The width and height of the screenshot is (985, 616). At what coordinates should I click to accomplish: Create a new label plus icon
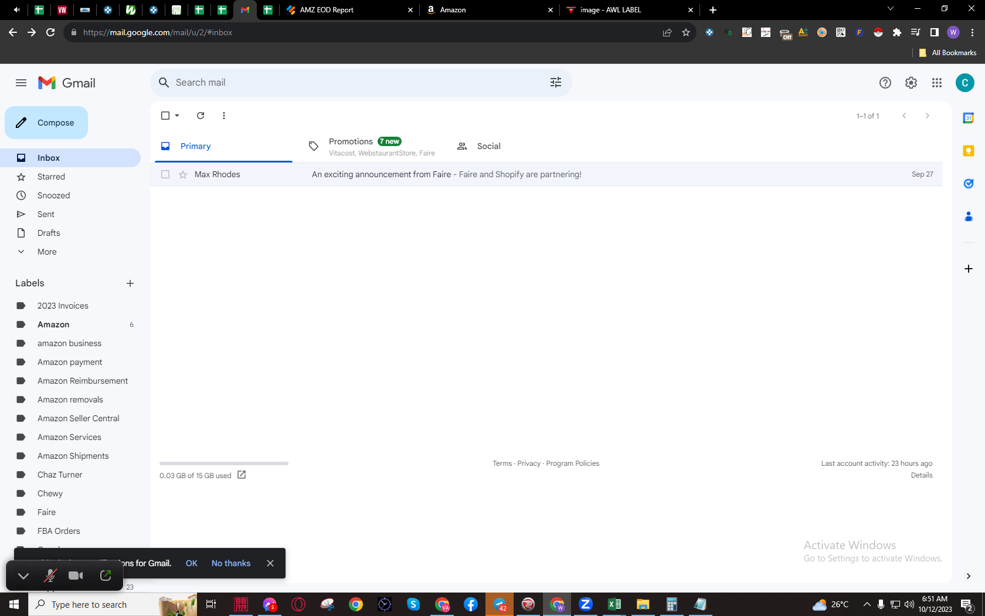130,283
